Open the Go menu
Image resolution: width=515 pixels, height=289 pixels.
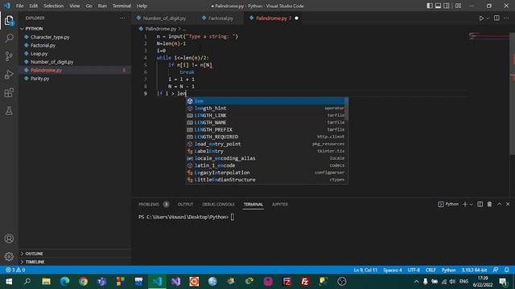click(x=89, y=6)
